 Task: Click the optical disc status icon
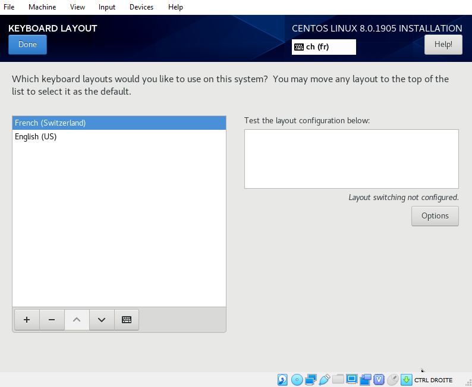point(297,380)
